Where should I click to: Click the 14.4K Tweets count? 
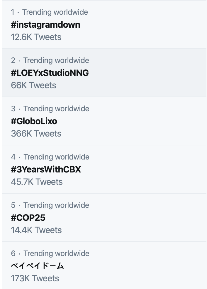36,230
